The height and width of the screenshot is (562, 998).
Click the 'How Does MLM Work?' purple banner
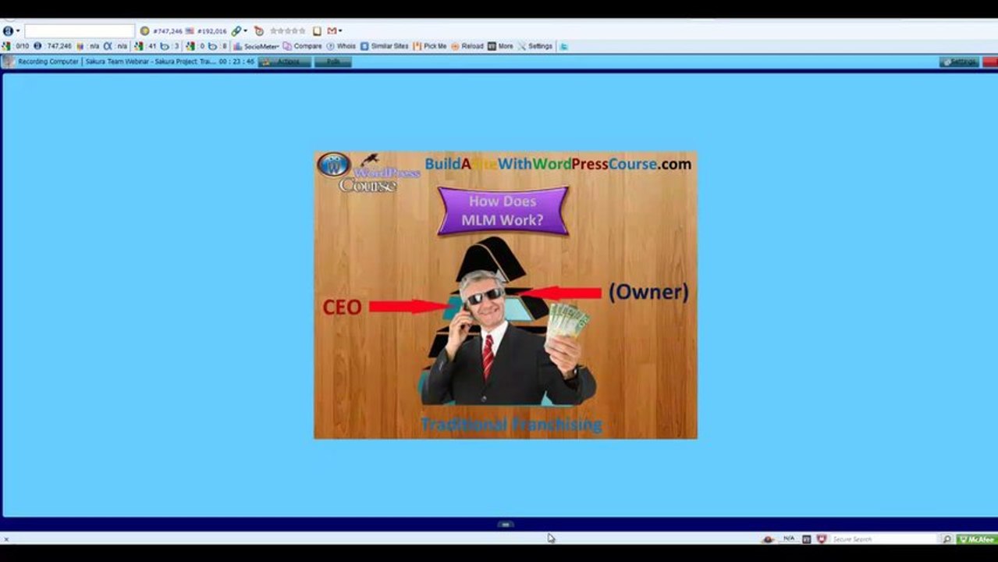pos(503,211)
